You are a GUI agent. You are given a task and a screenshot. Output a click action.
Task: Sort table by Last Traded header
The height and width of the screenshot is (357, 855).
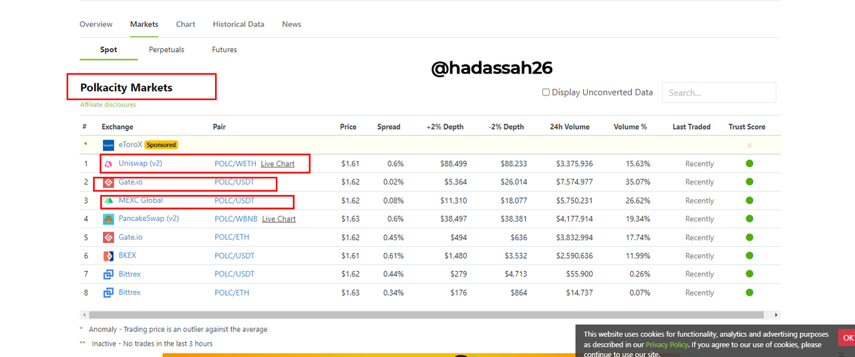pyautogui.click(x=691, y=127)
